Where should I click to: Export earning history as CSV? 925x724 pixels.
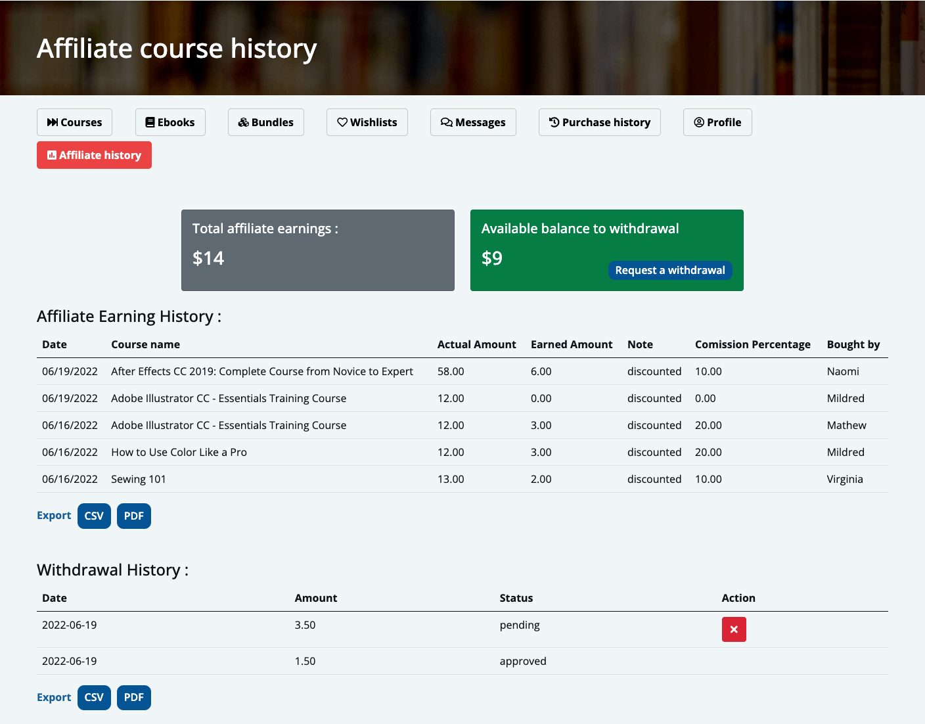[94, 516]
